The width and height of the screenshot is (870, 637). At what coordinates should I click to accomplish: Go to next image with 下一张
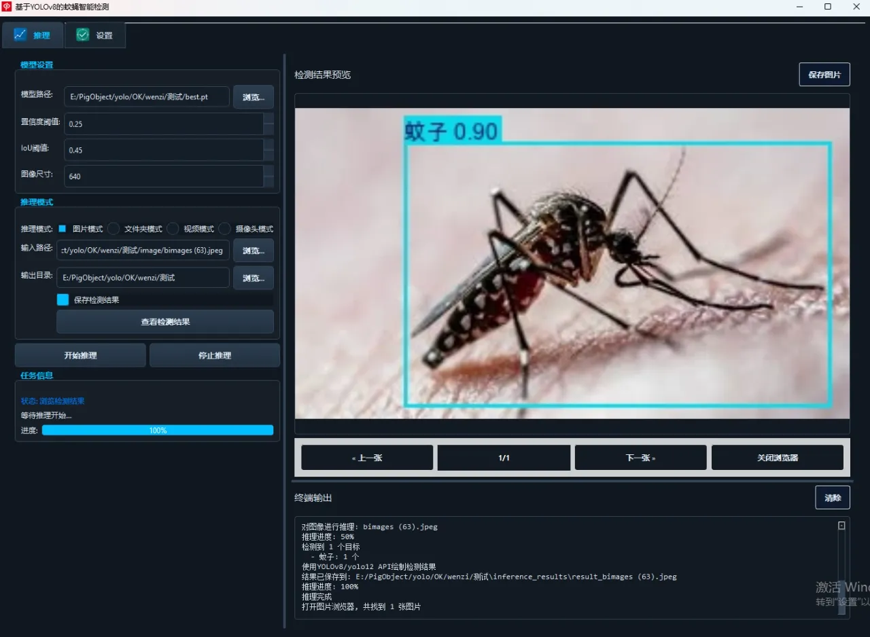pyautogui.click(x=640, y=458)
